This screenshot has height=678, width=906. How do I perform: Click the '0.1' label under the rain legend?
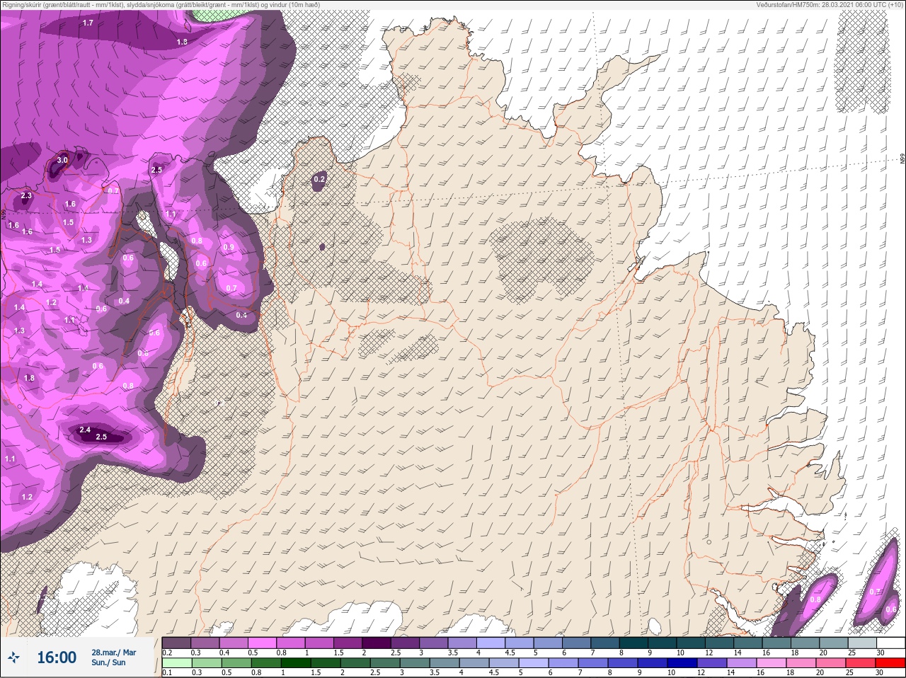click(x=167, y=673)
